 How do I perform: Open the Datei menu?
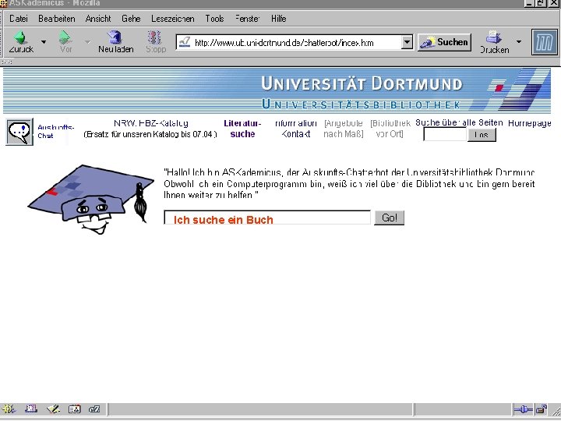(19, 19)
